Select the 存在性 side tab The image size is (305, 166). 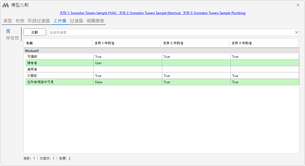[12, 38]
